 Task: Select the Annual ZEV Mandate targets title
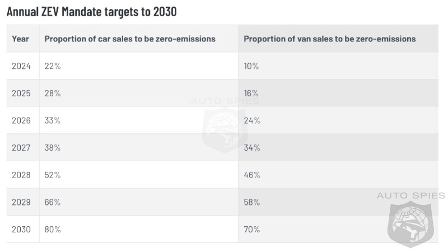click(92, 11)
